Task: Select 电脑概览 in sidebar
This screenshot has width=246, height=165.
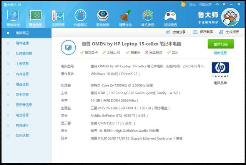Action: point(27,33)
